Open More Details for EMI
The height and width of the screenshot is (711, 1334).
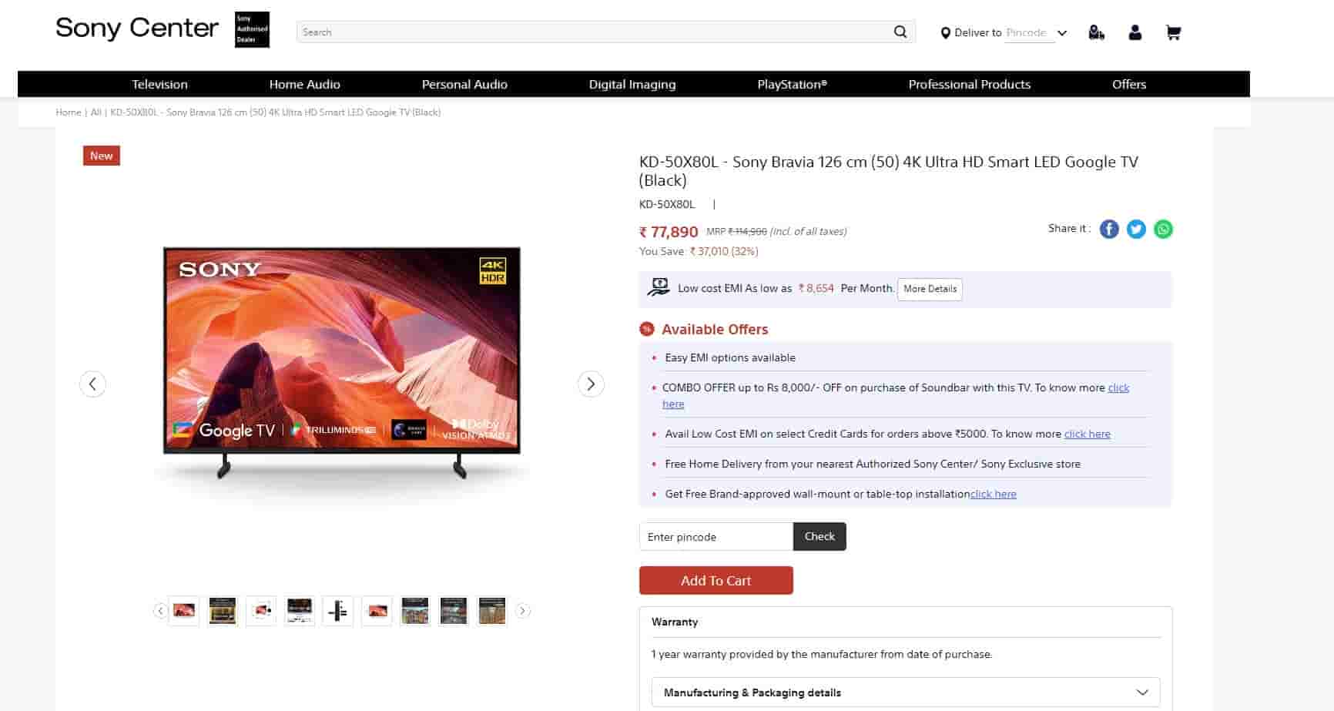(930, 289)
